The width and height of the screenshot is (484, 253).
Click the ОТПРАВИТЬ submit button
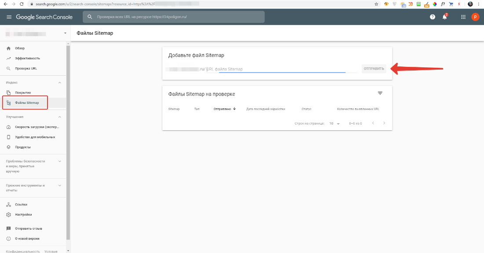pyautogui.click(x=374, y=69)
